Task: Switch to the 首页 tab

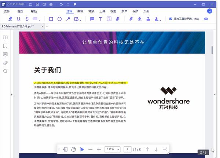Action: 20,11
